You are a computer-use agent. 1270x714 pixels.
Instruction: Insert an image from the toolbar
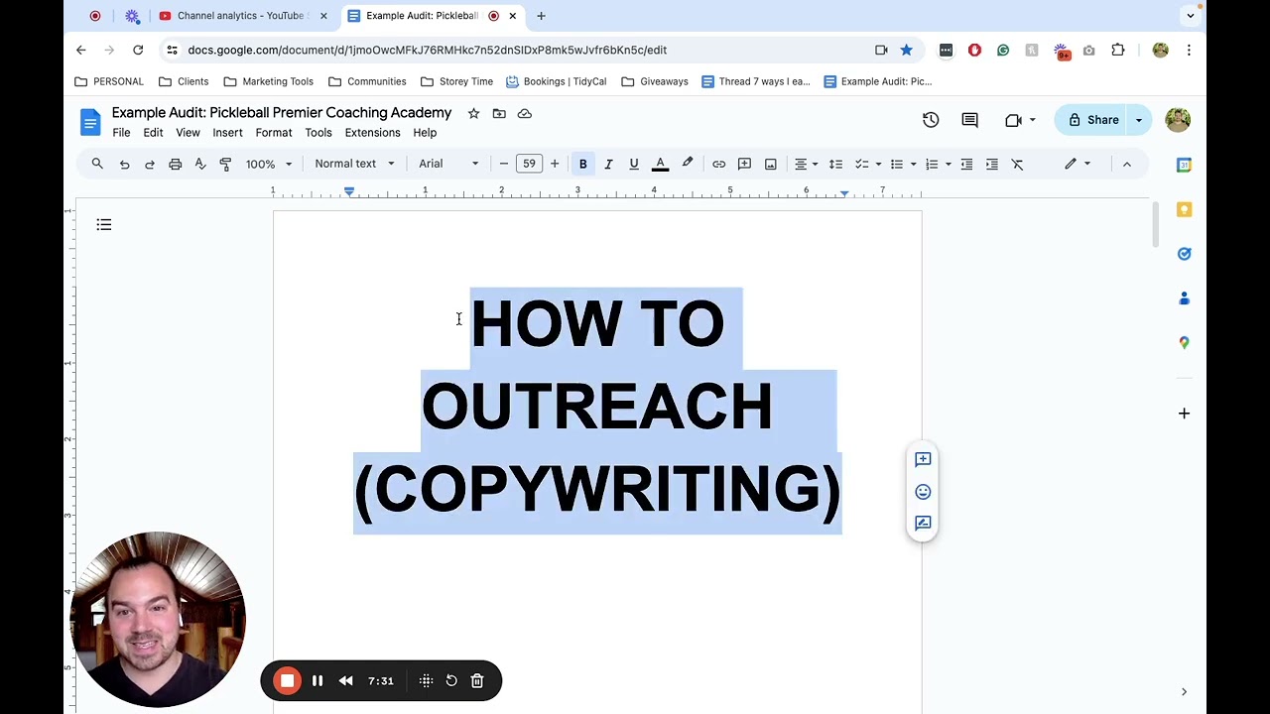click(x=770, y=164)
